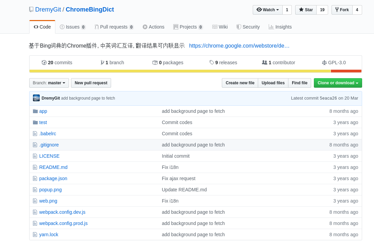Viewport: 374px width, 243px height.
Task: Click the file icon next to webpack.config.dev.js
Action: tap(35, 212)
